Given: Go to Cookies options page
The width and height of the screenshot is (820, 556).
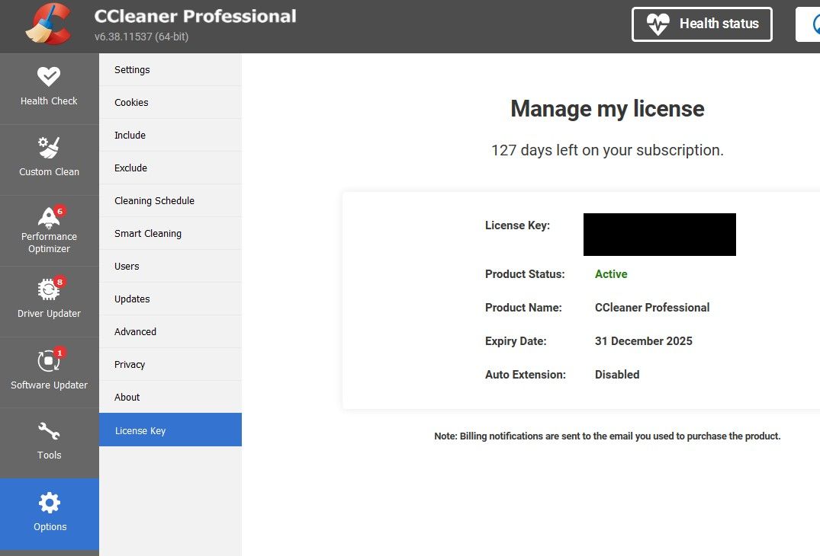Looking at the screenshot, I should click(x=131, y=102).
